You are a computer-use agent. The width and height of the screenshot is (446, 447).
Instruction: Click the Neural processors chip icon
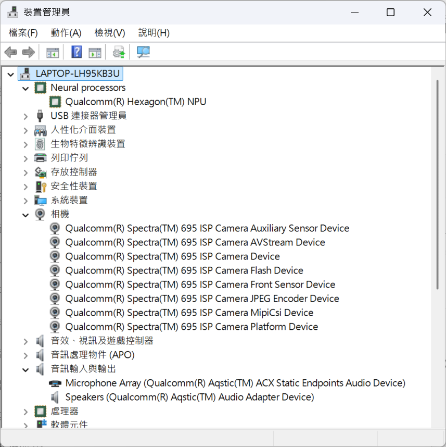pyautogui.click(x=40, y=88)
